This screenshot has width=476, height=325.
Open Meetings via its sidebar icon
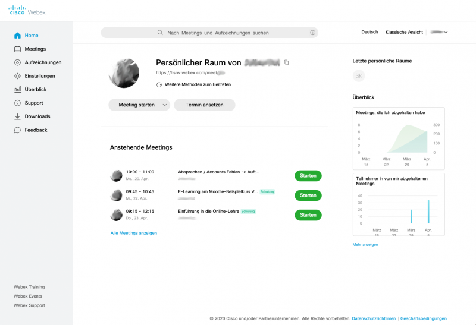(x=17, y=49)
